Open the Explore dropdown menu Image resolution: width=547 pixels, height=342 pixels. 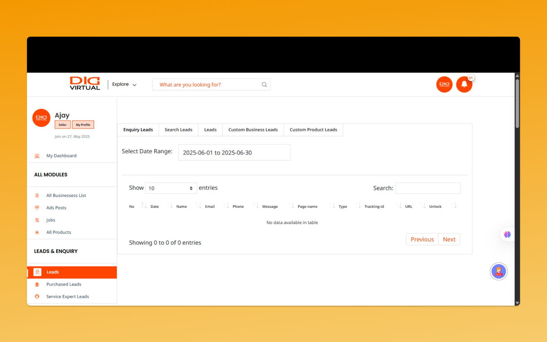point(124,84)
